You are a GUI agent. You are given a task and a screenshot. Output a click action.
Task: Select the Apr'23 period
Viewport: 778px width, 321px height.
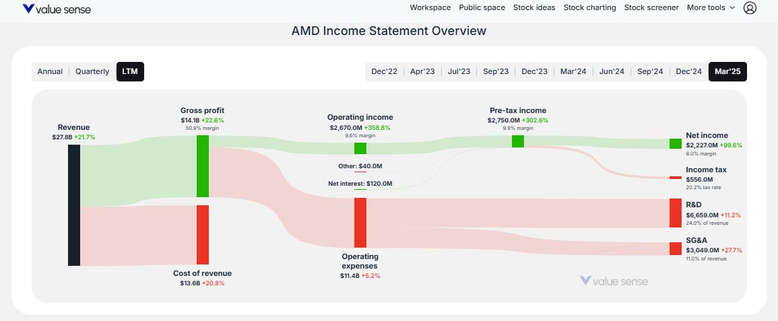click(422, 71)
